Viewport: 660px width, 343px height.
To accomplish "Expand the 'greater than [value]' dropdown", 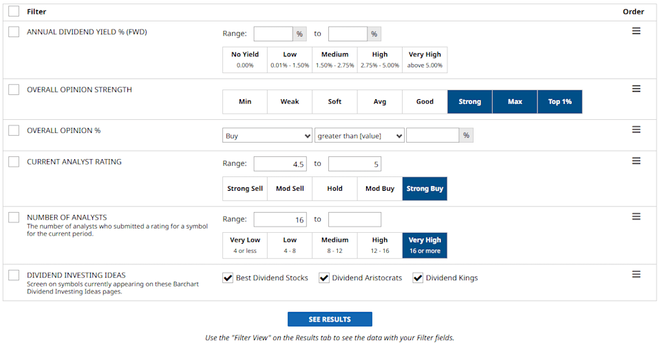I will tap(359, 136).
